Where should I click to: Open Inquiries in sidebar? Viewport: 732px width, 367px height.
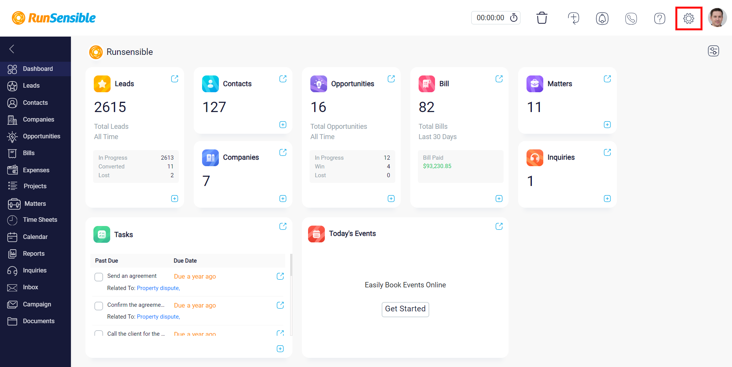pyautogui.click(x=35, y=271)
